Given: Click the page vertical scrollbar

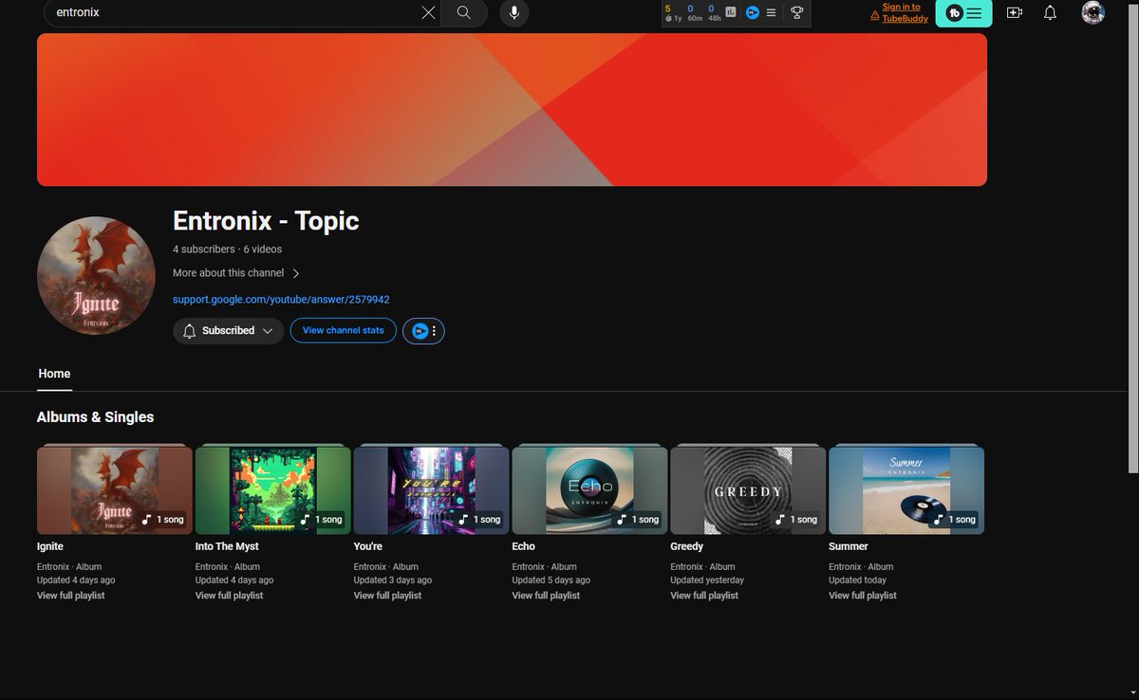Looking at the screenshot, I should [1132, 237].
